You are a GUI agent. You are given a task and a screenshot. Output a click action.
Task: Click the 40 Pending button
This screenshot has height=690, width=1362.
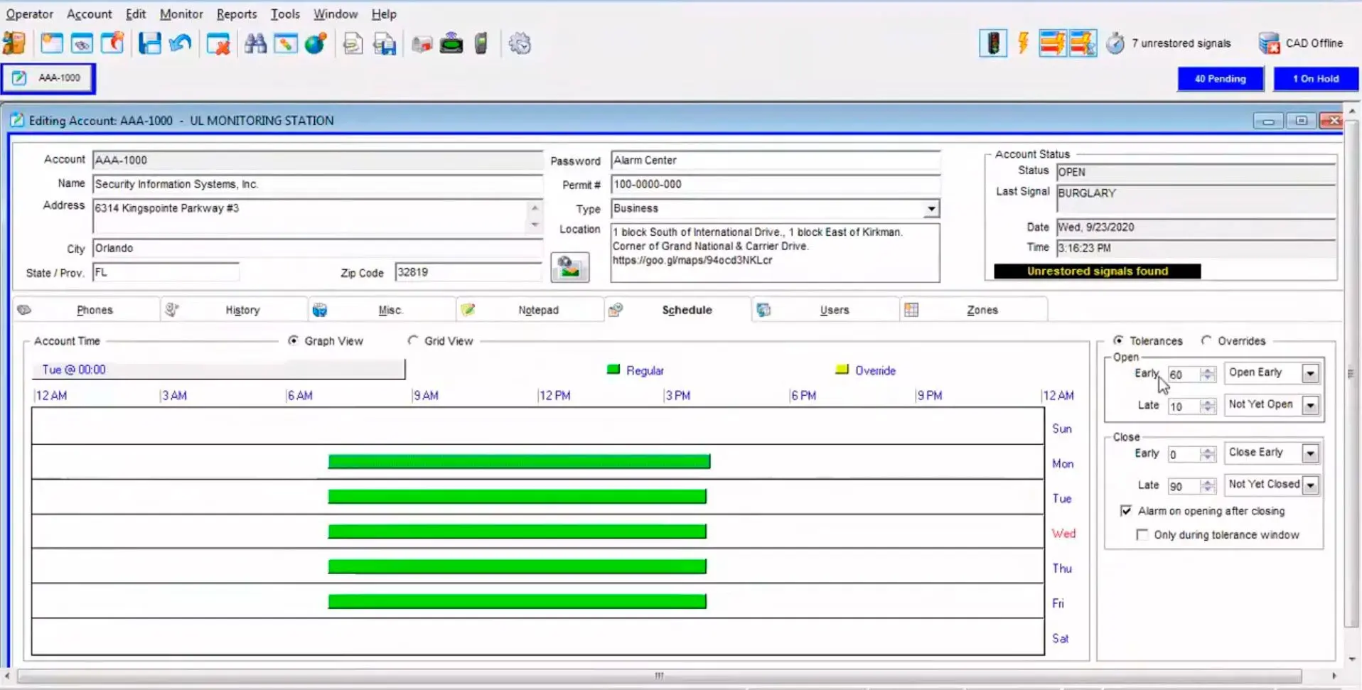(x=1220, y=79)
